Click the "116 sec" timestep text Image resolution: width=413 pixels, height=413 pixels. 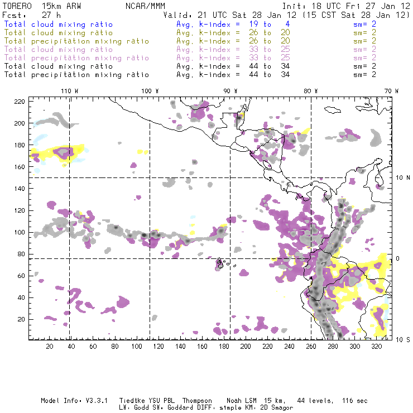pyautogui.click(x=355, y=401)
